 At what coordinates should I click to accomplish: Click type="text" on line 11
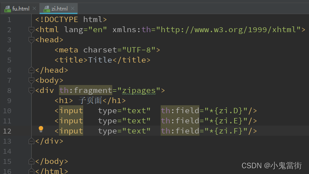[x=124, y=121]
